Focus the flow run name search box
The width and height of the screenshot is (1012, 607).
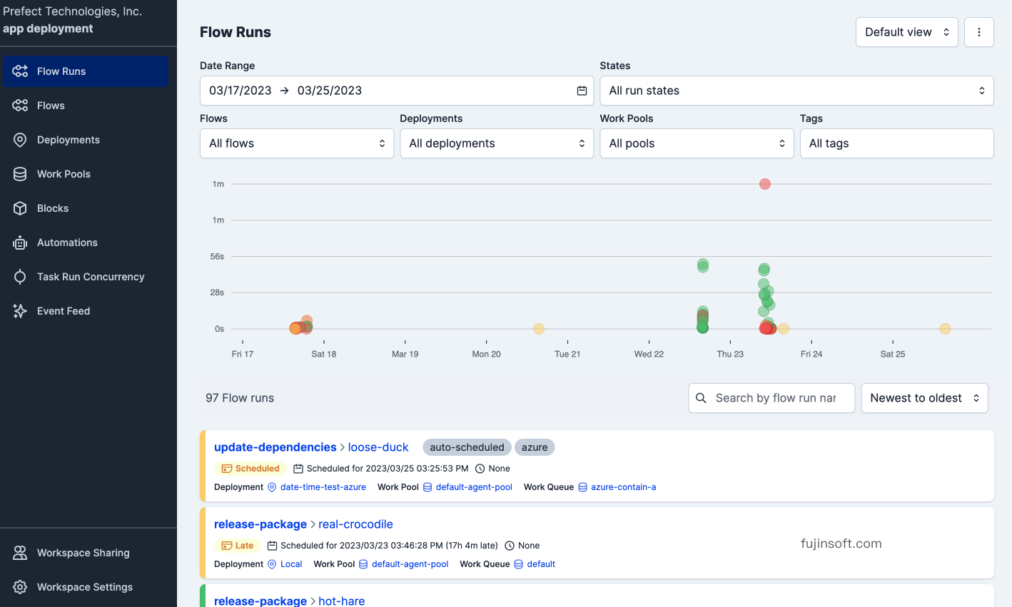[774, 398]
